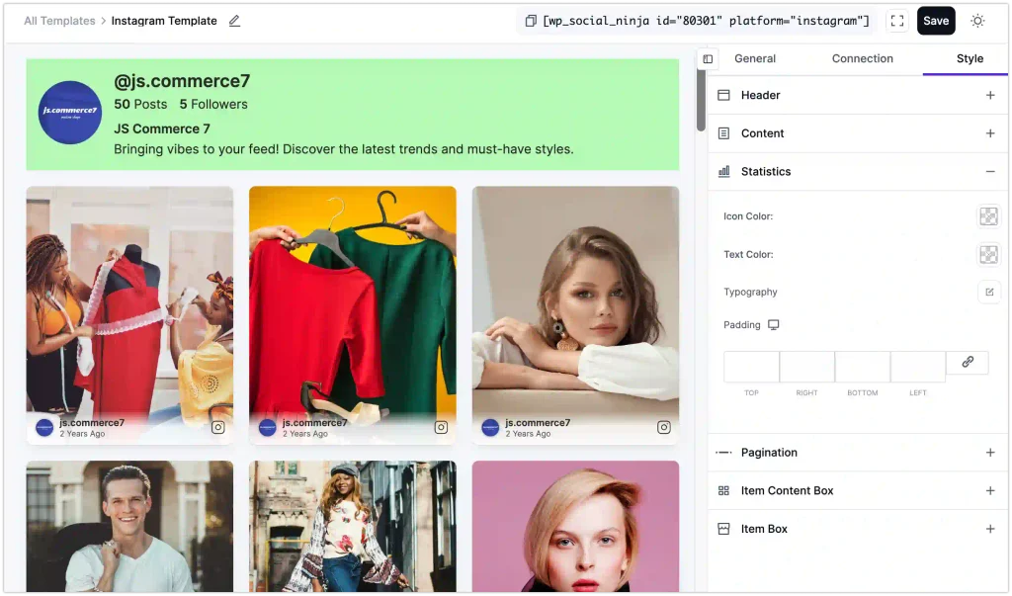Screen dimensions: 1012x596
Task: Click the 'Bringing vibes to your feed' bio text
Action: (x=343, y=149)
